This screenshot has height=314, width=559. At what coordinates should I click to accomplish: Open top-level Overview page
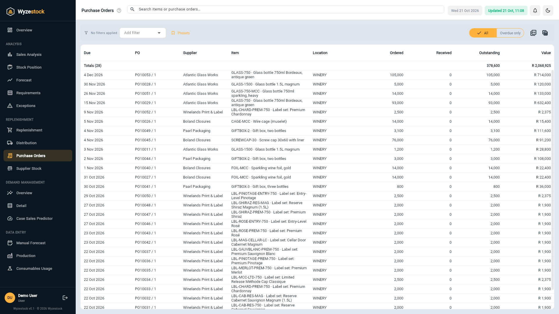click(38, 30)
